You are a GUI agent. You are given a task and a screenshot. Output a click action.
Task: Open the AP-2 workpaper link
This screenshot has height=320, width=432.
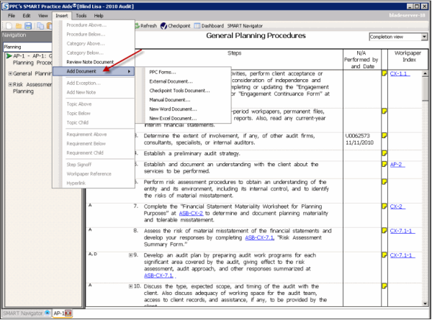pos(396,165)
